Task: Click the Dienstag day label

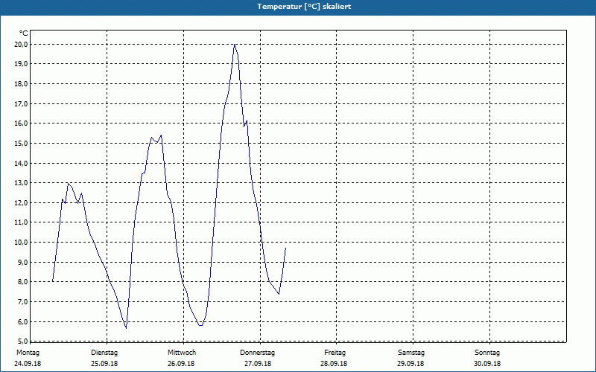Action: [x=104, y=353]
